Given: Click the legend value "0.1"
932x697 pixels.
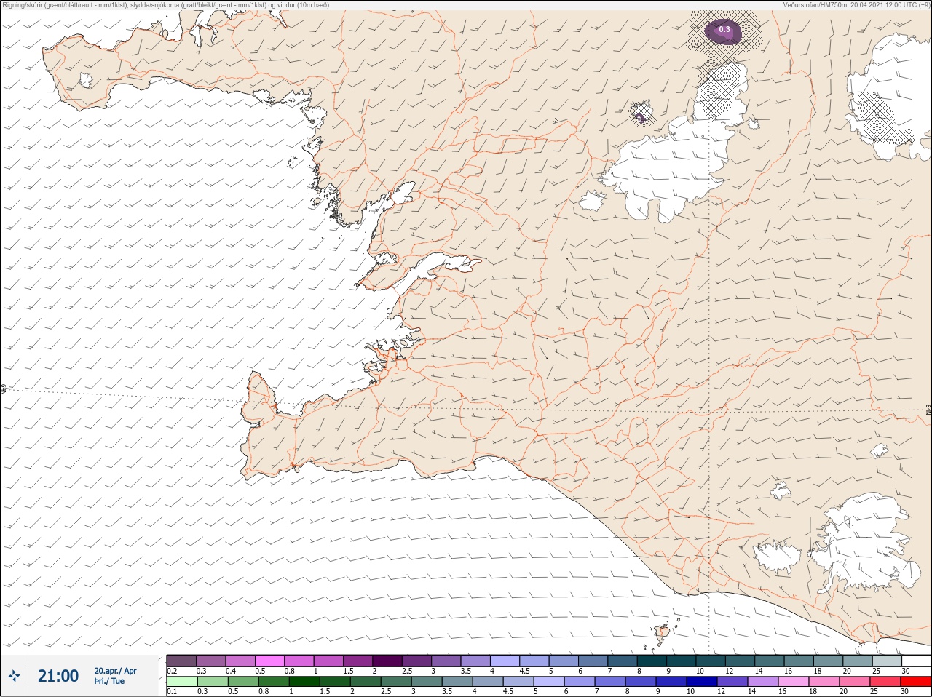Looking at the screenshot, I should point(172,692).
